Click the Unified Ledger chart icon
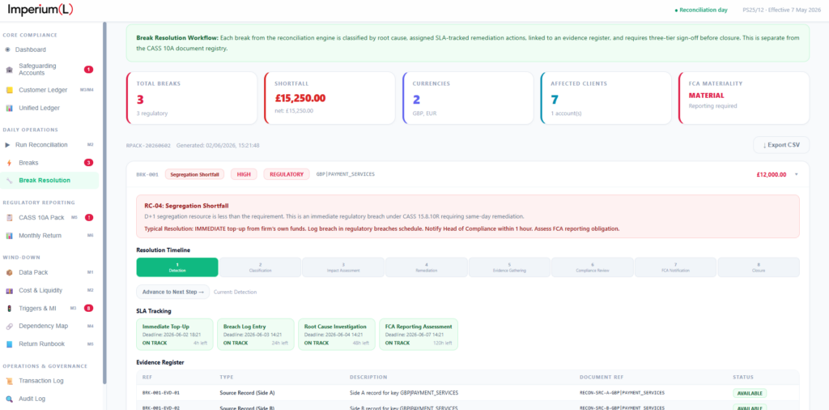 pos(9,108)
